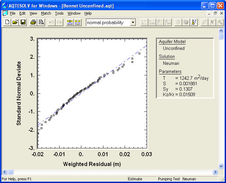Click the grayed cursor-on-curve toolbar icon
Viewport: 226px width, 183px height.
[x=212, y=22]
